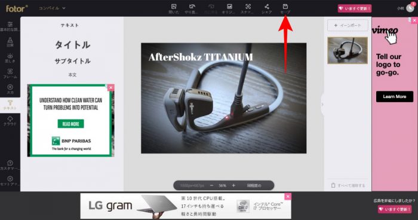418x220 pixels.
Task: Click the delete all trash button
Action: 348,185
